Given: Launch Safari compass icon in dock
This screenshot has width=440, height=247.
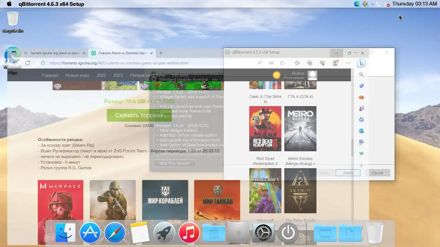Looking at the screenshot, I should tap(115, 233).
